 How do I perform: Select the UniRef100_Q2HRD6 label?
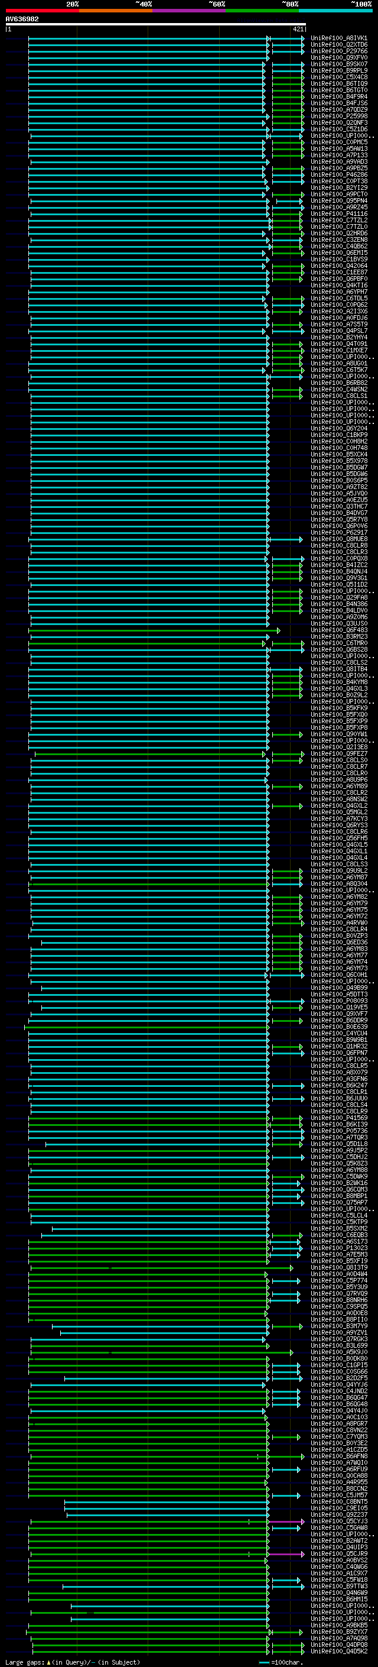pyautogui.click(x=338, y=233)
